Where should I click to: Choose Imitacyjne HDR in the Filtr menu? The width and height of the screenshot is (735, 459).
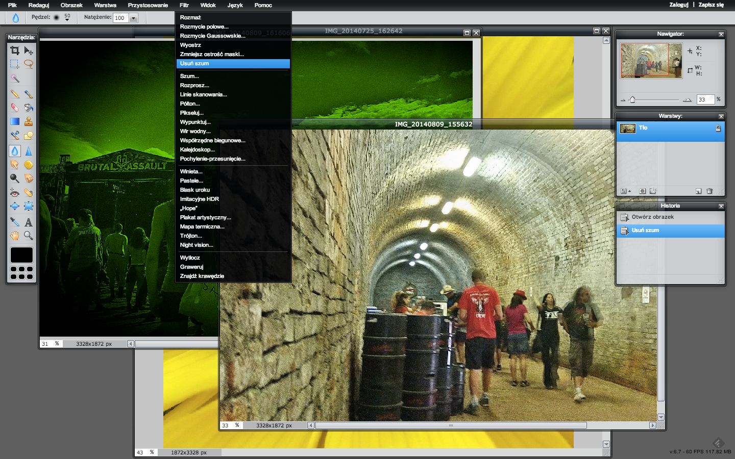point(233,199)
